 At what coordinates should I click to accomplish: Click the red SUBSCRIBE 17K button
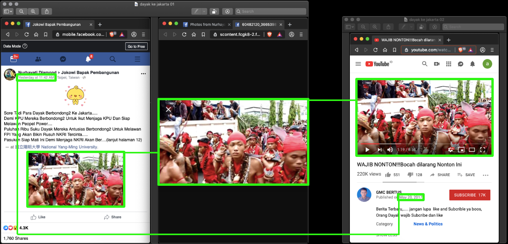pyautogui.click(x=469, y=195)
